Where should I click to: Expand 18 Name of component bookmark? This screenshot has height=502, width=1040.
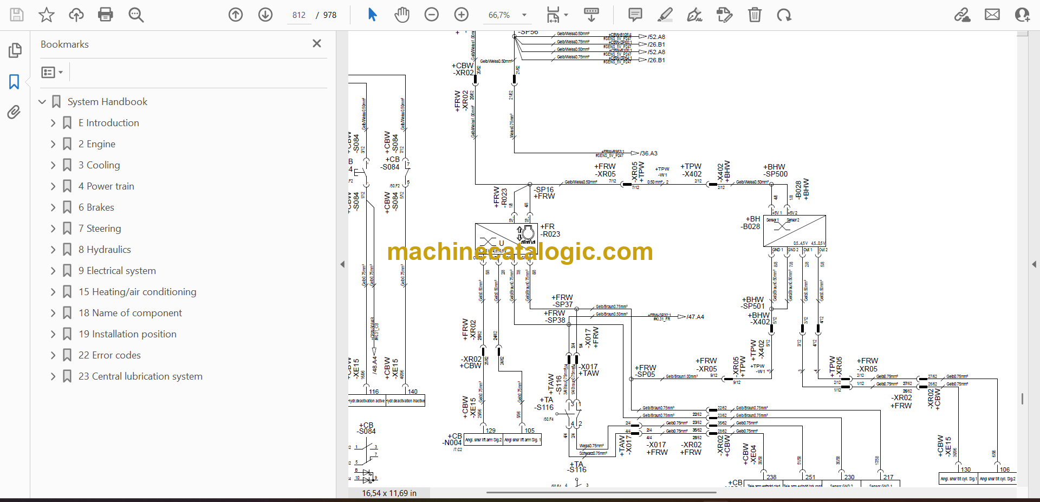pos(53,313)
